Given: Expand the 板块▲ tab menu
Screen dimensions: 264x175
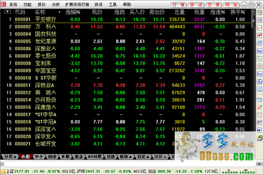Looking at the screenshot, I should pos(125,157).
